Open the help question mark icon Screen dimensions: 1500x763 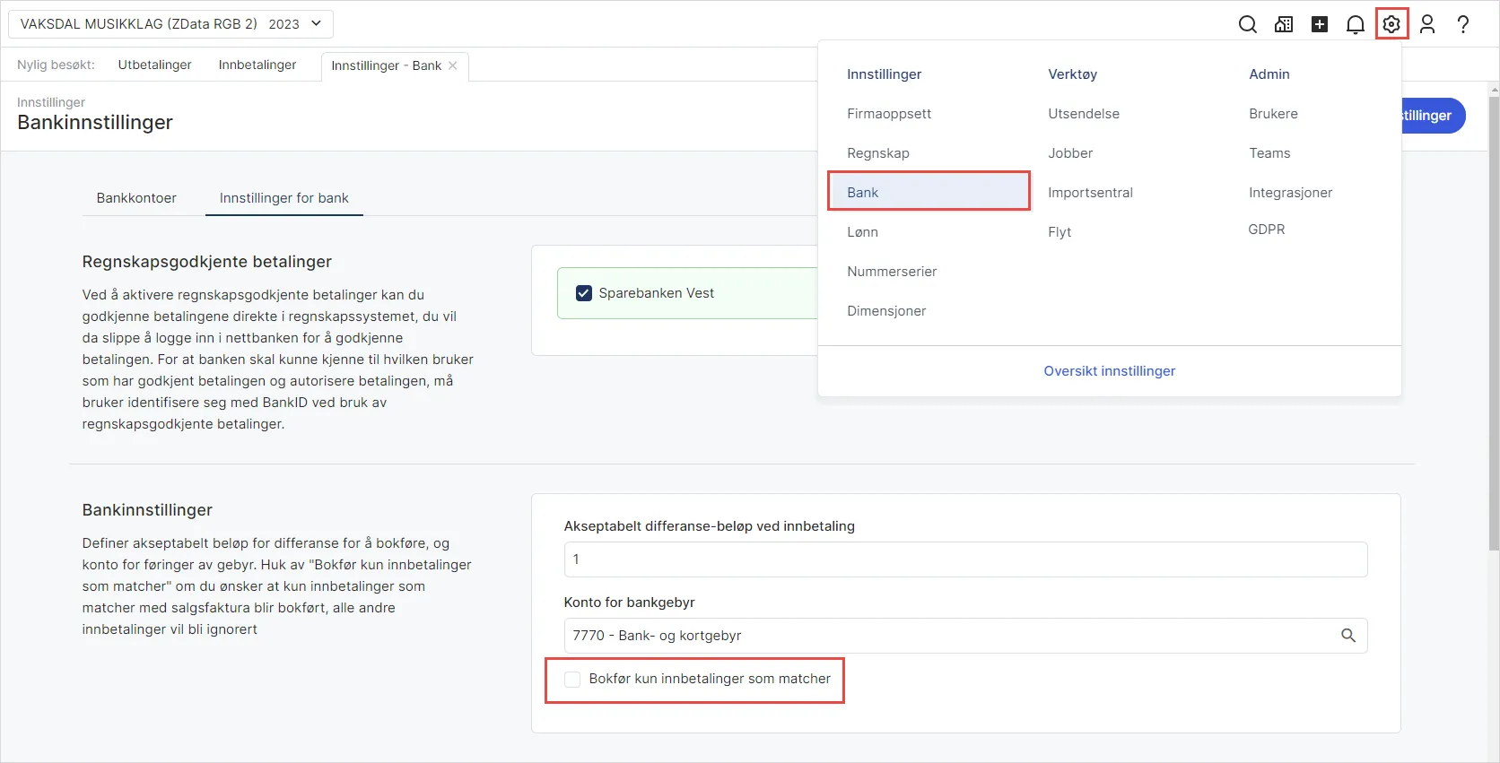click(1463, 24)
